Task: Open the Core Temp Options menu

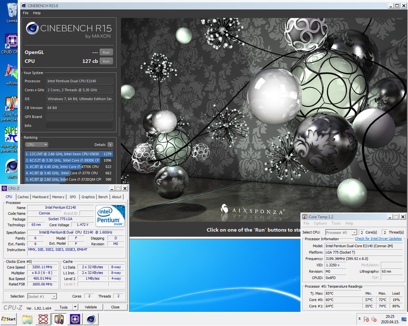Action: (x=320, y=223)
